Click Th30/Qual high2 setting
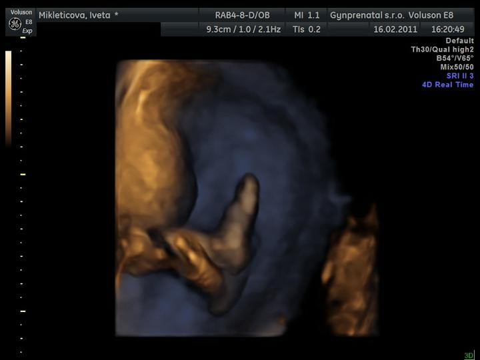 [x=442, y=49]
